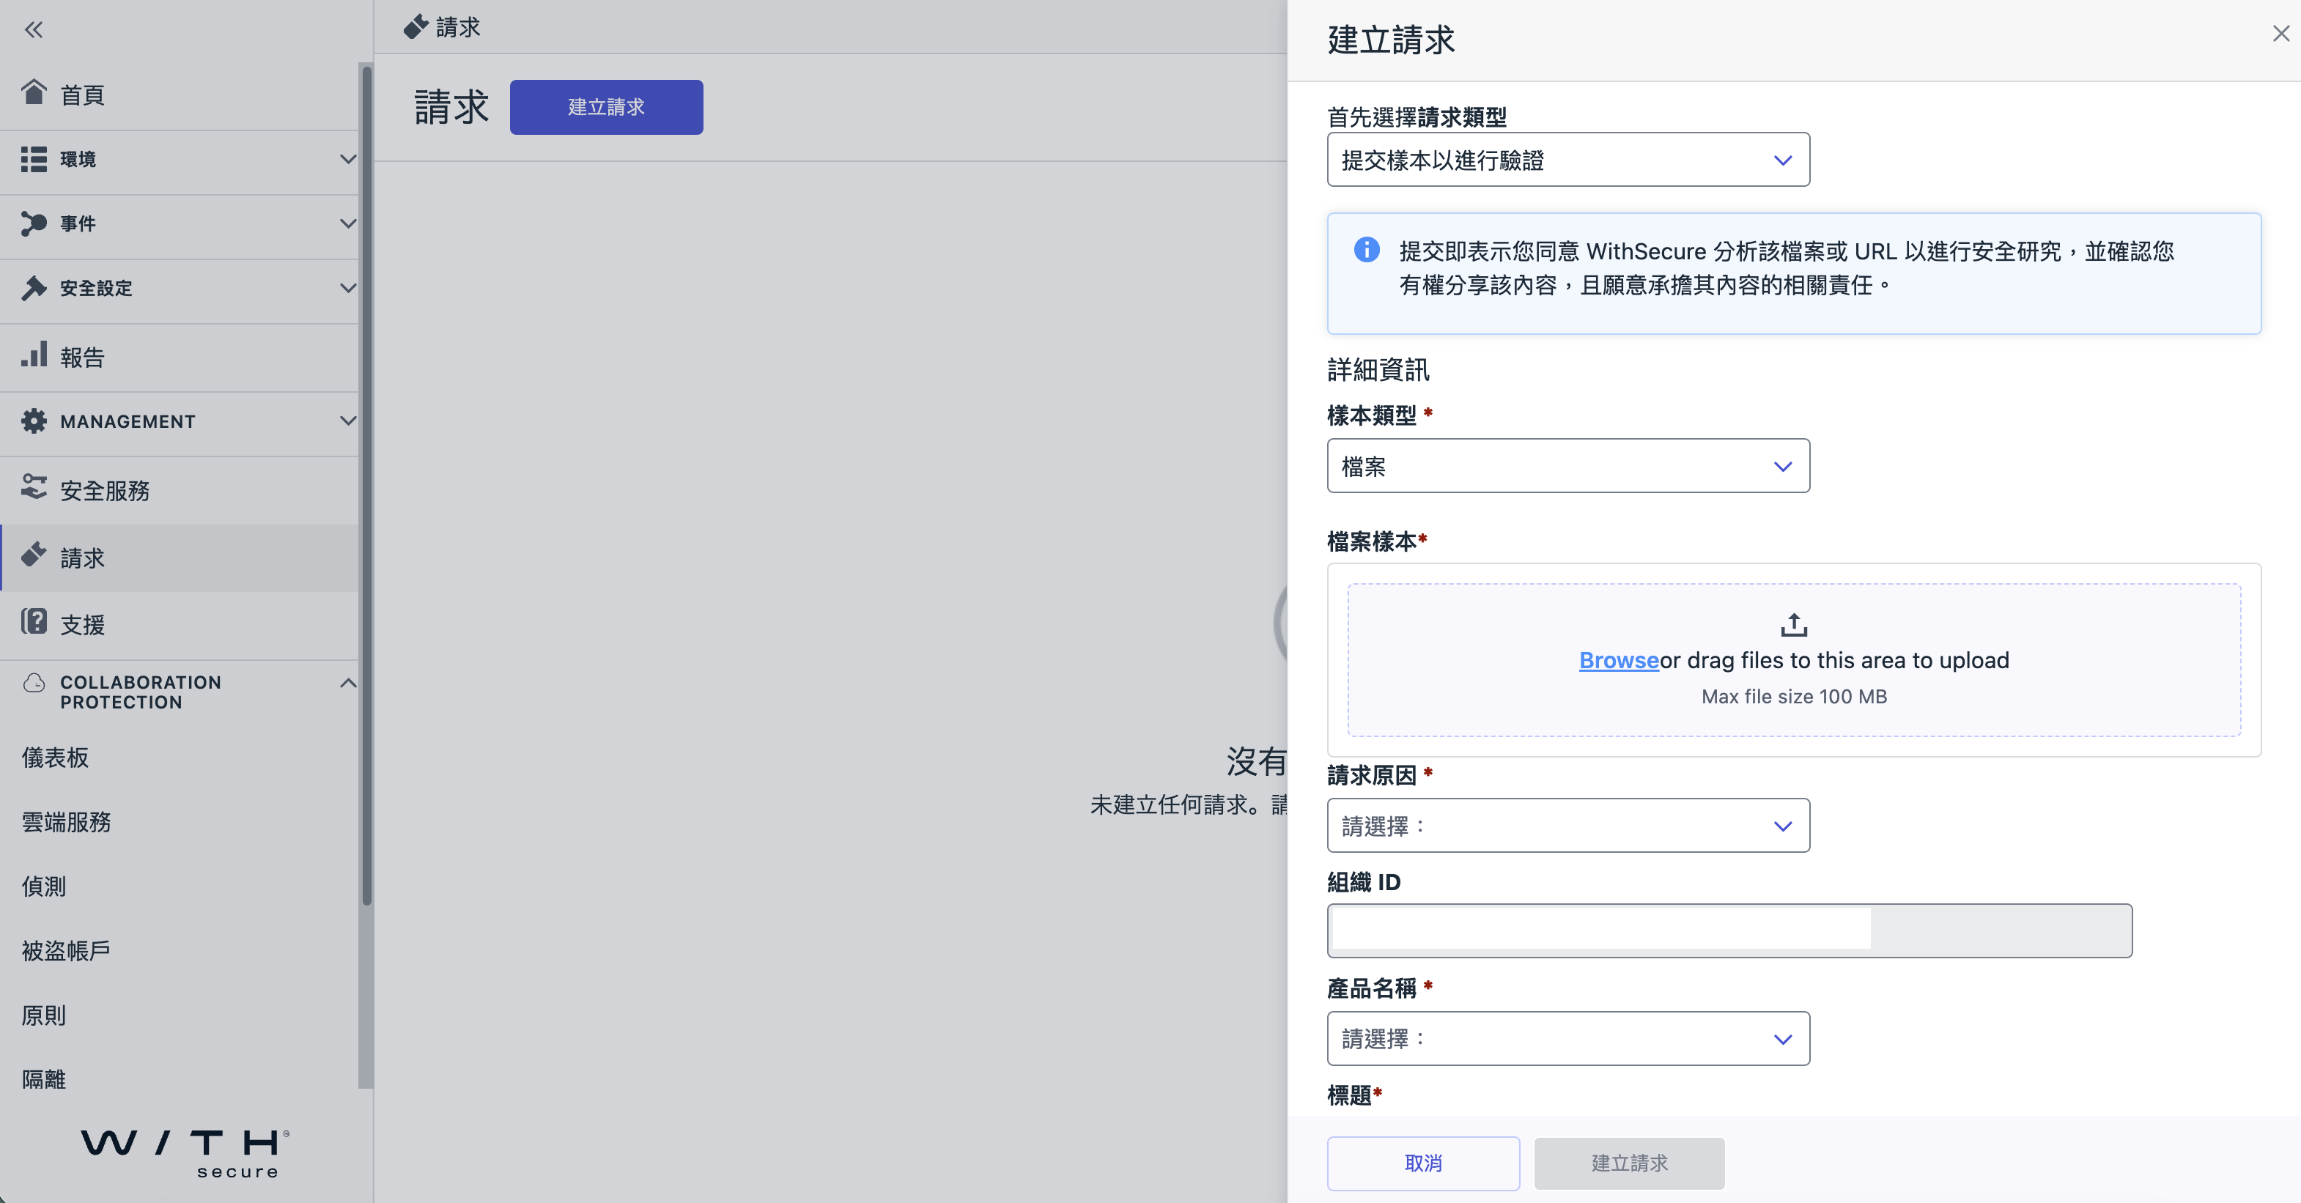Expand the 安全設定 menu chevron
The height and width of the screenshot is (1203, 2301).
pos(348,288)
